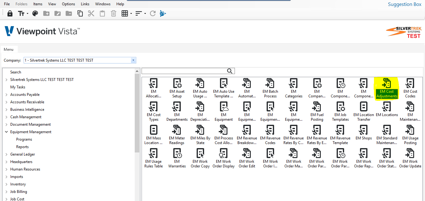425x201 pixels.
Task: Open the EM Usage Posting program
Action: (x=410, y=135)
